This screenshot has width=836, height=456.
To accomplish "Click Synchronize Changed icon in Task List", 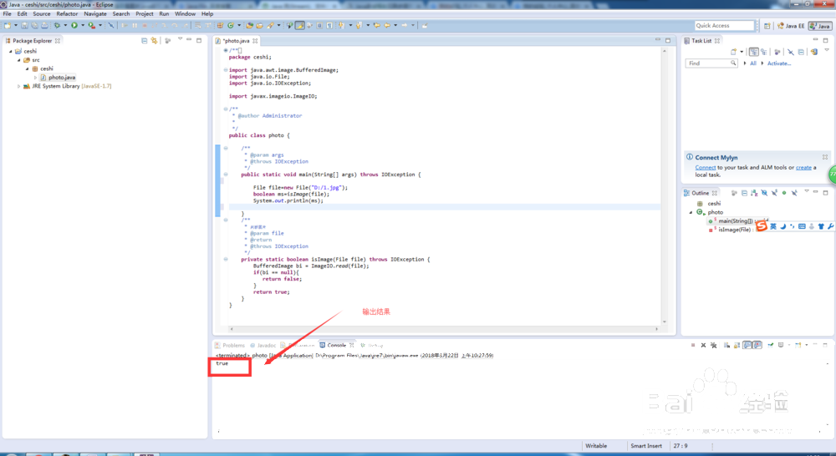I will pos(814,52).
